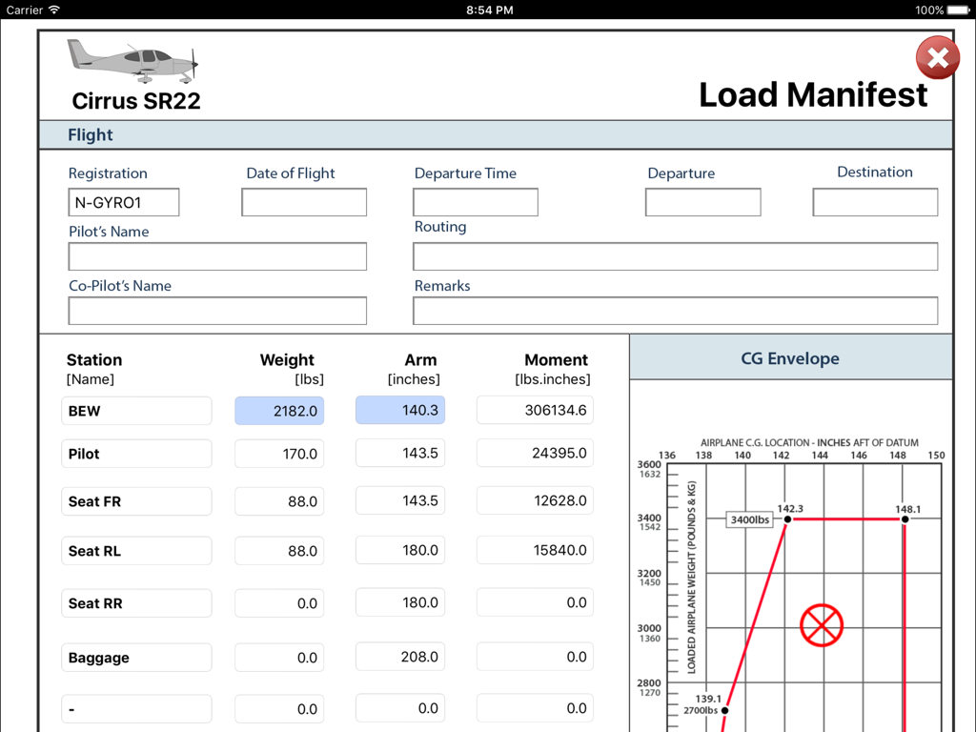Click the BEW arm field showing 140.3

coord(399,410)
